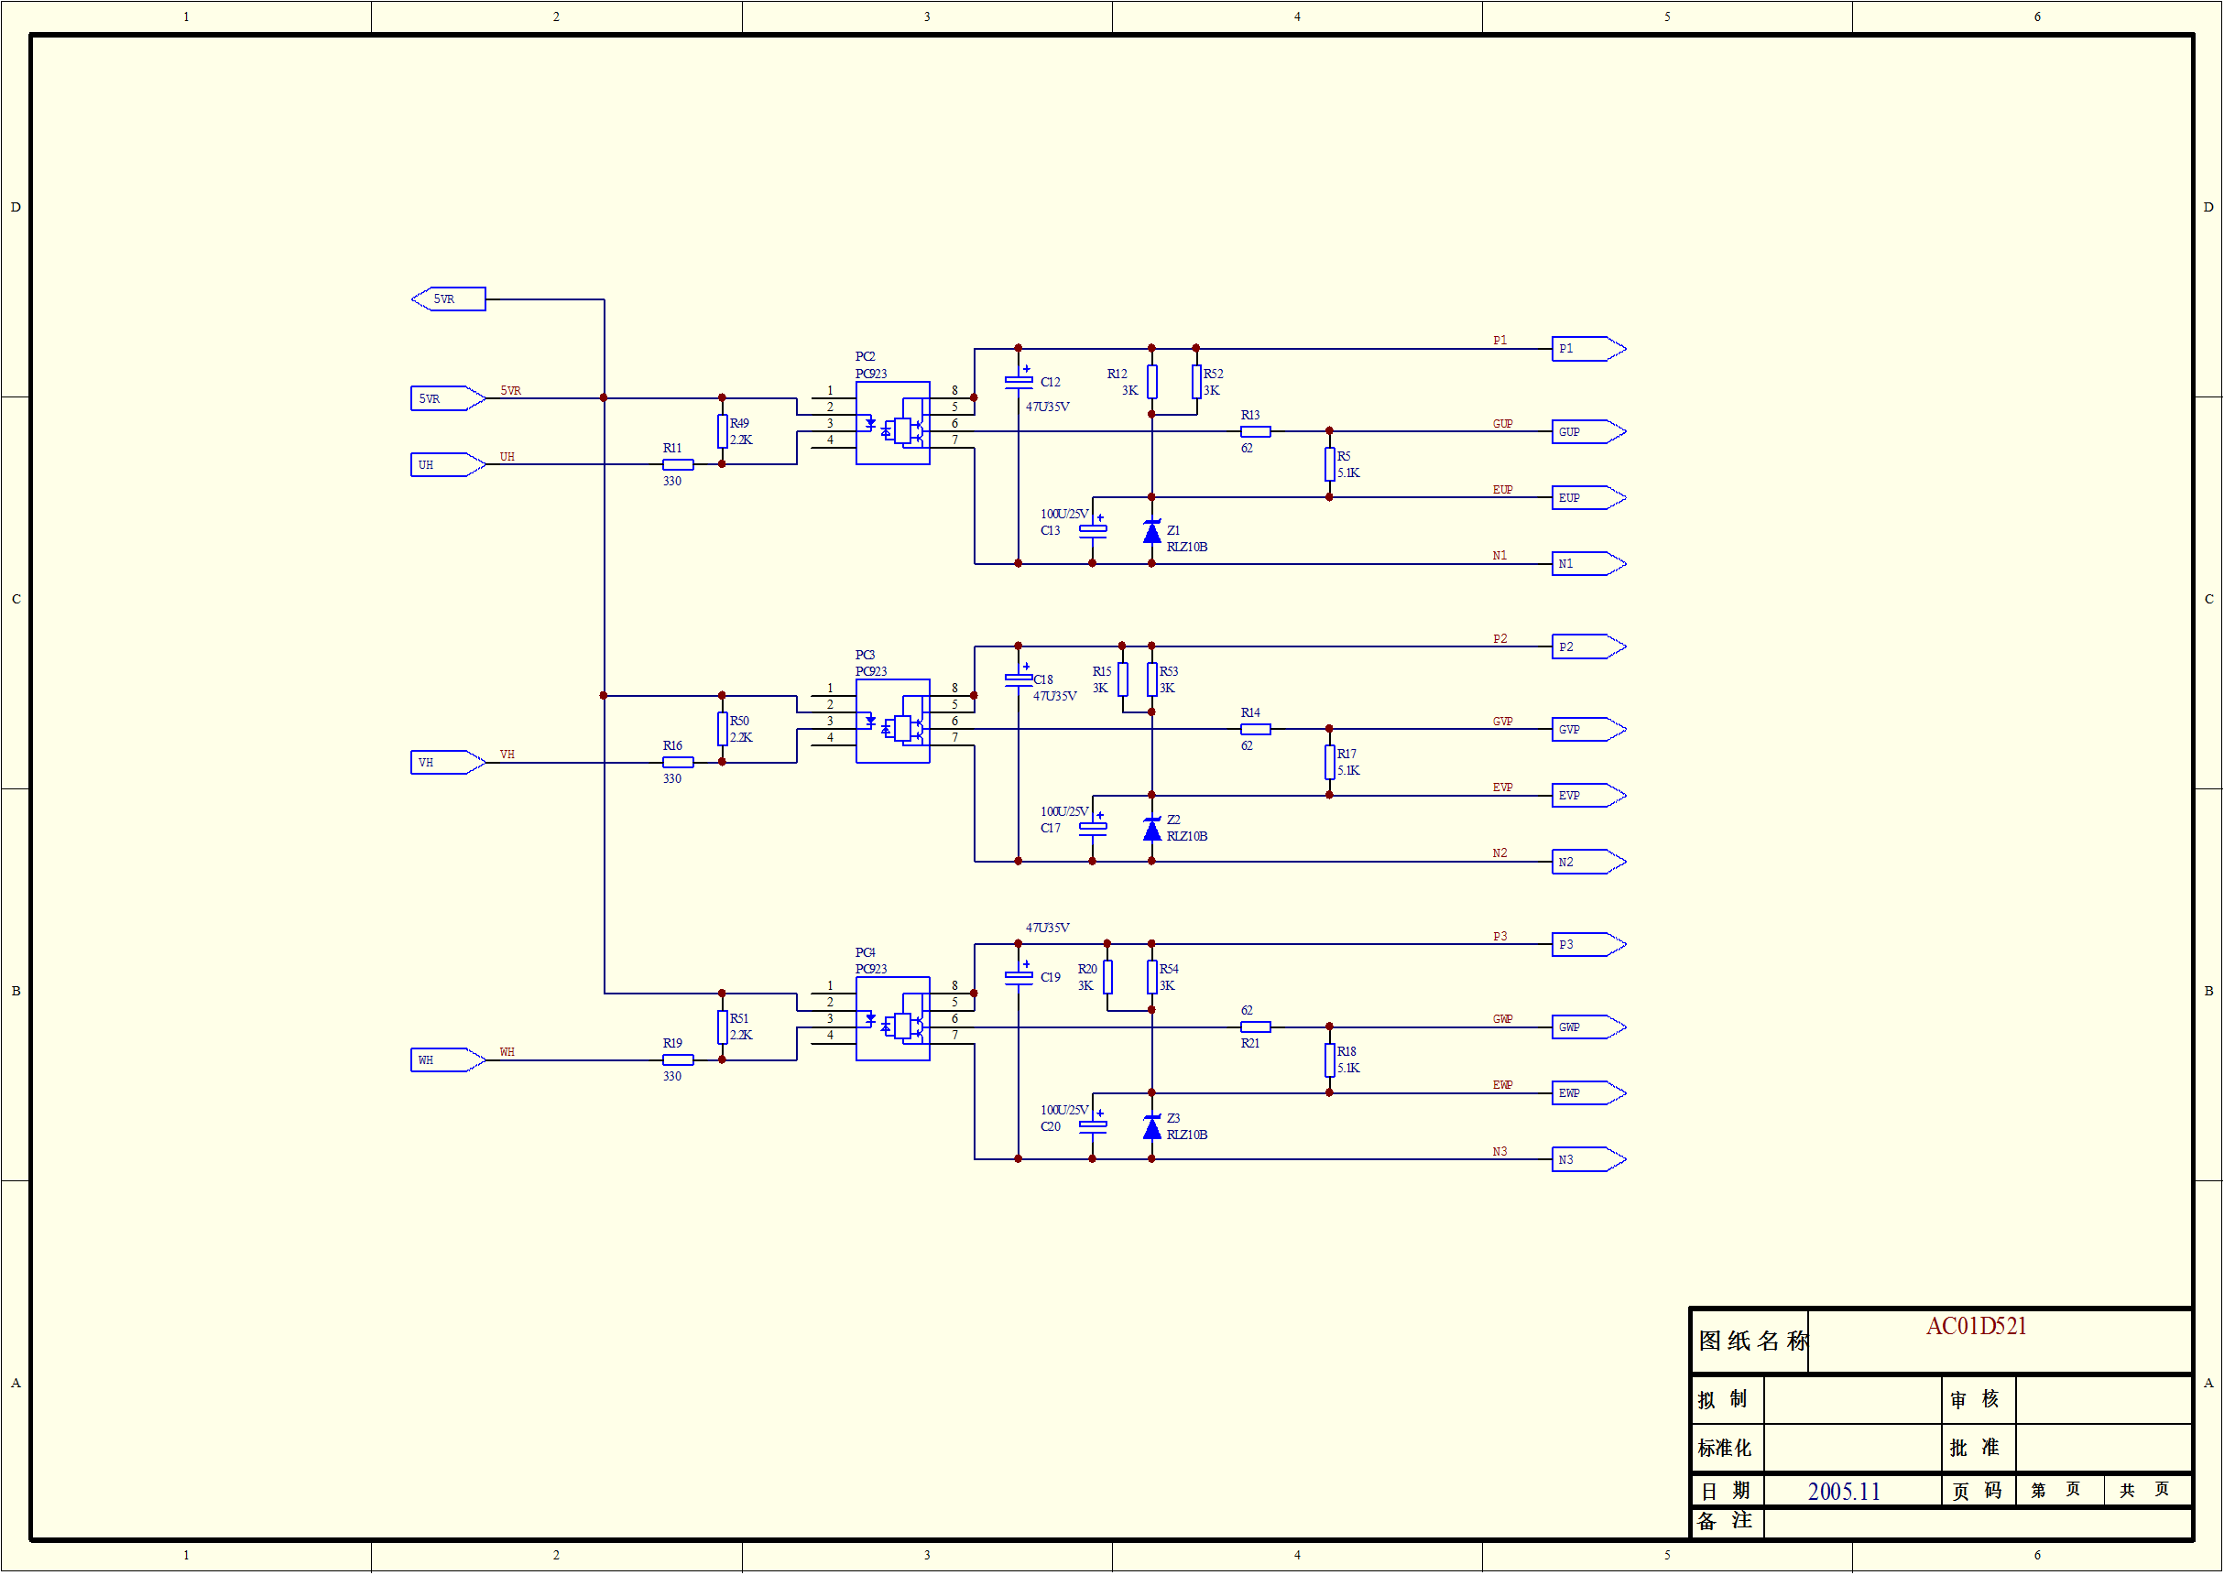The width and height of the screenshot is (2224, 1575).
Task: Click the Z2 zener diode symbol
Action: [x=1152, y=830]
